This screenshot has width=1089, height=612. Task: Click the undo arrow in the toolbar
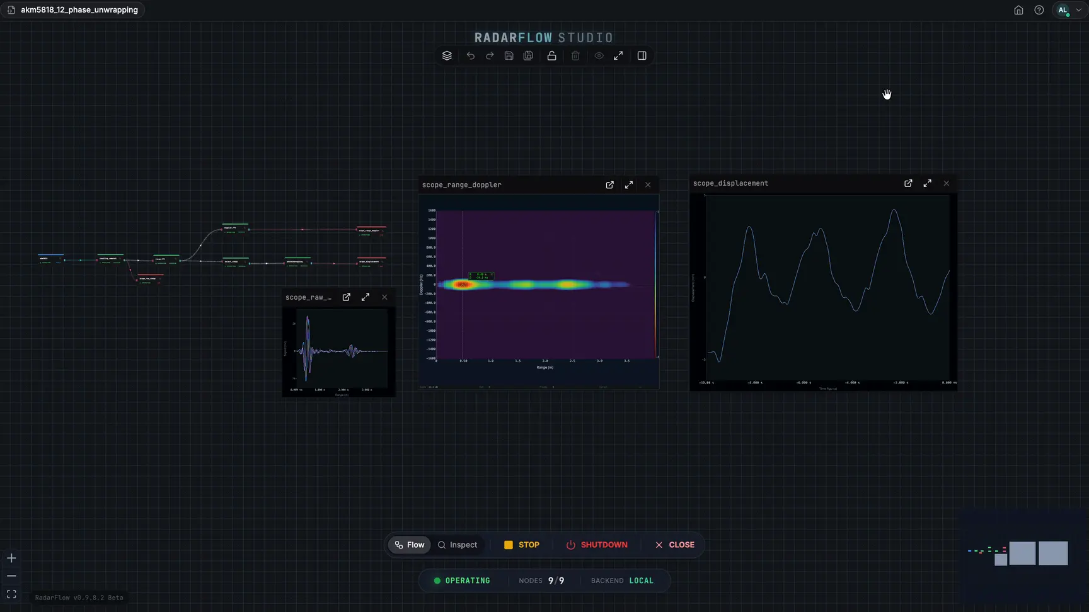[x=470, y=55]
